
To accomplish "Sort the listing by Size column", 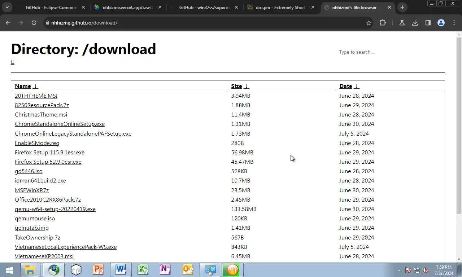I will point(240,86).
